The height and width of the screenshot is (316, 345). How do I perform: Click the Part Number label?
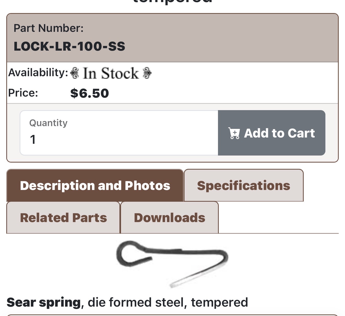[x=49, y=28]
